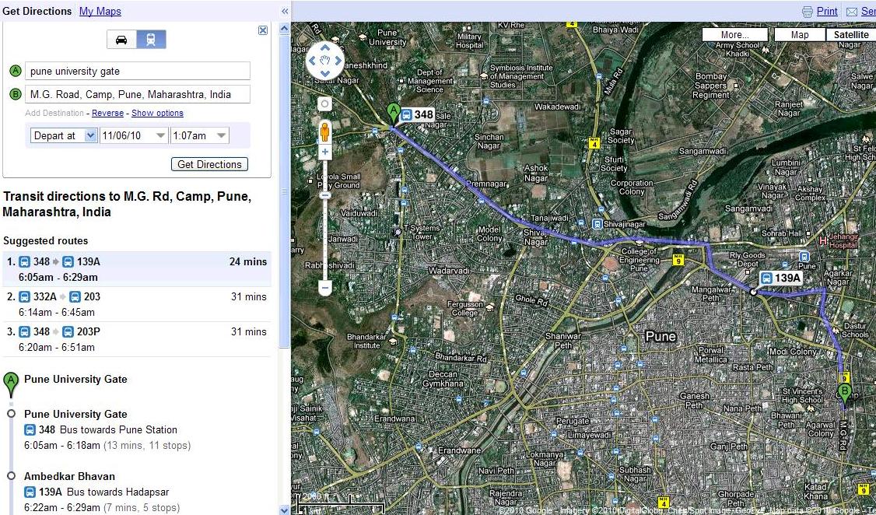Close the directions input box
Screen dimensions: 876x515
tap(263, 30)
